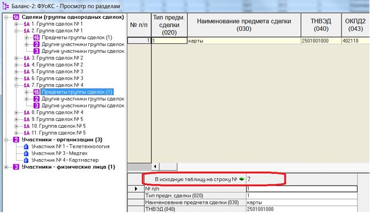Click the ТНВЭД (040) column header
Image resolution: width=370 pixels, height=213 pixels.
tap(321, 25)
